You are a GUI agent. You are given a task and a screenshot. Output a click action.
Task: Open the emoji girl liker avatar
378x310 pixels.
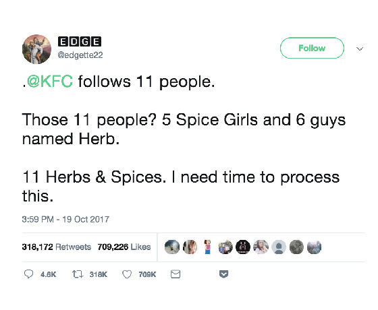tap(207, 247)
